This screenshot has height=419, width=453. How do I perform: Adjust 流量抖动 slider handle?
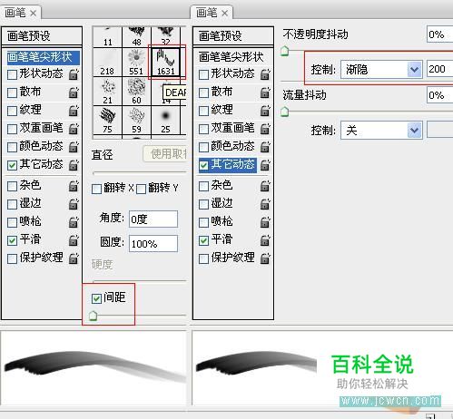(x=285, y=112)
